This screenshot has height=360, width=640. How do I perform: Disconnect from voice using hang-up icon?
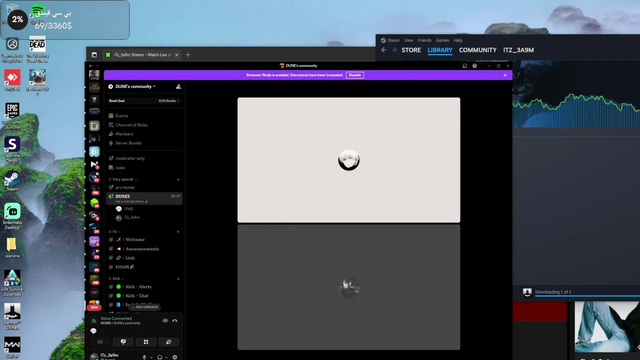click(x=174, y=320)
